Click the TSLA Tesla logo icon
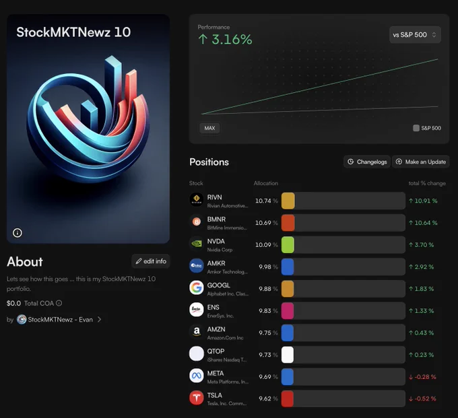Image resolution: width=458 pixels, height=418 pixels. coord(197,398)
